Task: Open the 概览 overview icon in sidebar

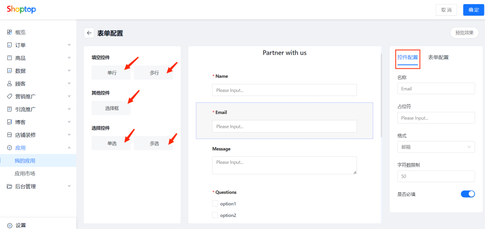Action: click(x=9, y=32)
